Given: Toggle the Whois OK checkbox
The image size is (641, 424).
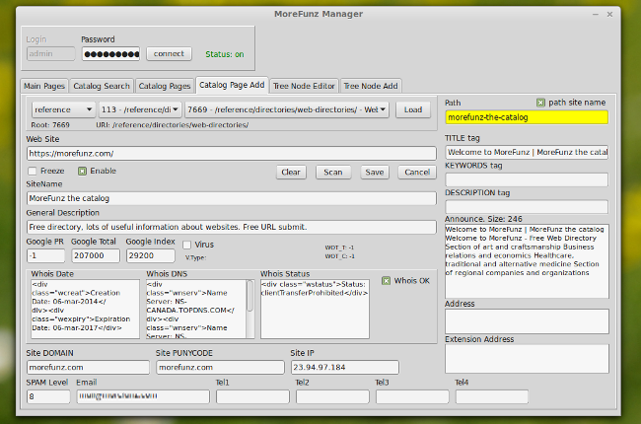Looking at the screenshot, I should [x=386, y=281].
